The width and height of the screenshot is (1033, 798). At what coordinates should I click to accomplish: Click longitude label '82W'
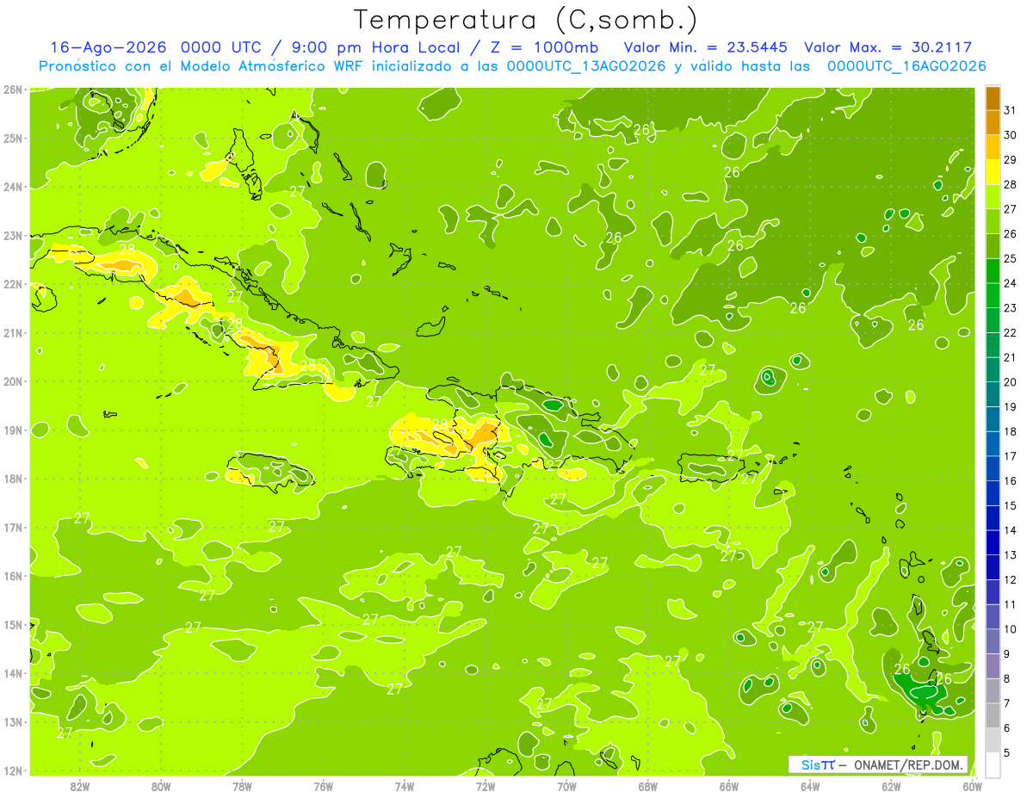(80, 786)
